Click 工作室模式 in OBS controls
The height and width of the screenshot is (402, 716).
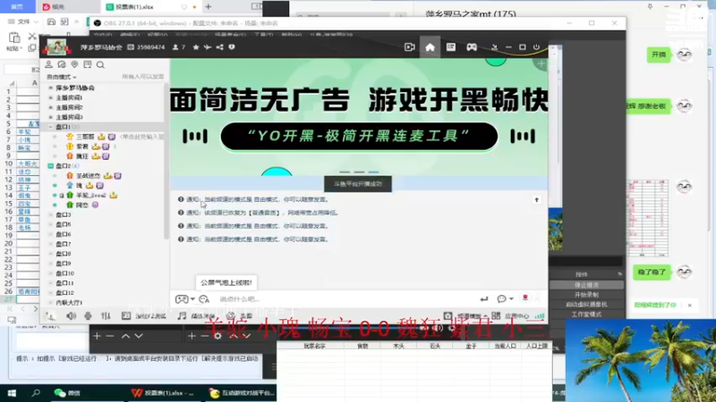tap(586, 314)
